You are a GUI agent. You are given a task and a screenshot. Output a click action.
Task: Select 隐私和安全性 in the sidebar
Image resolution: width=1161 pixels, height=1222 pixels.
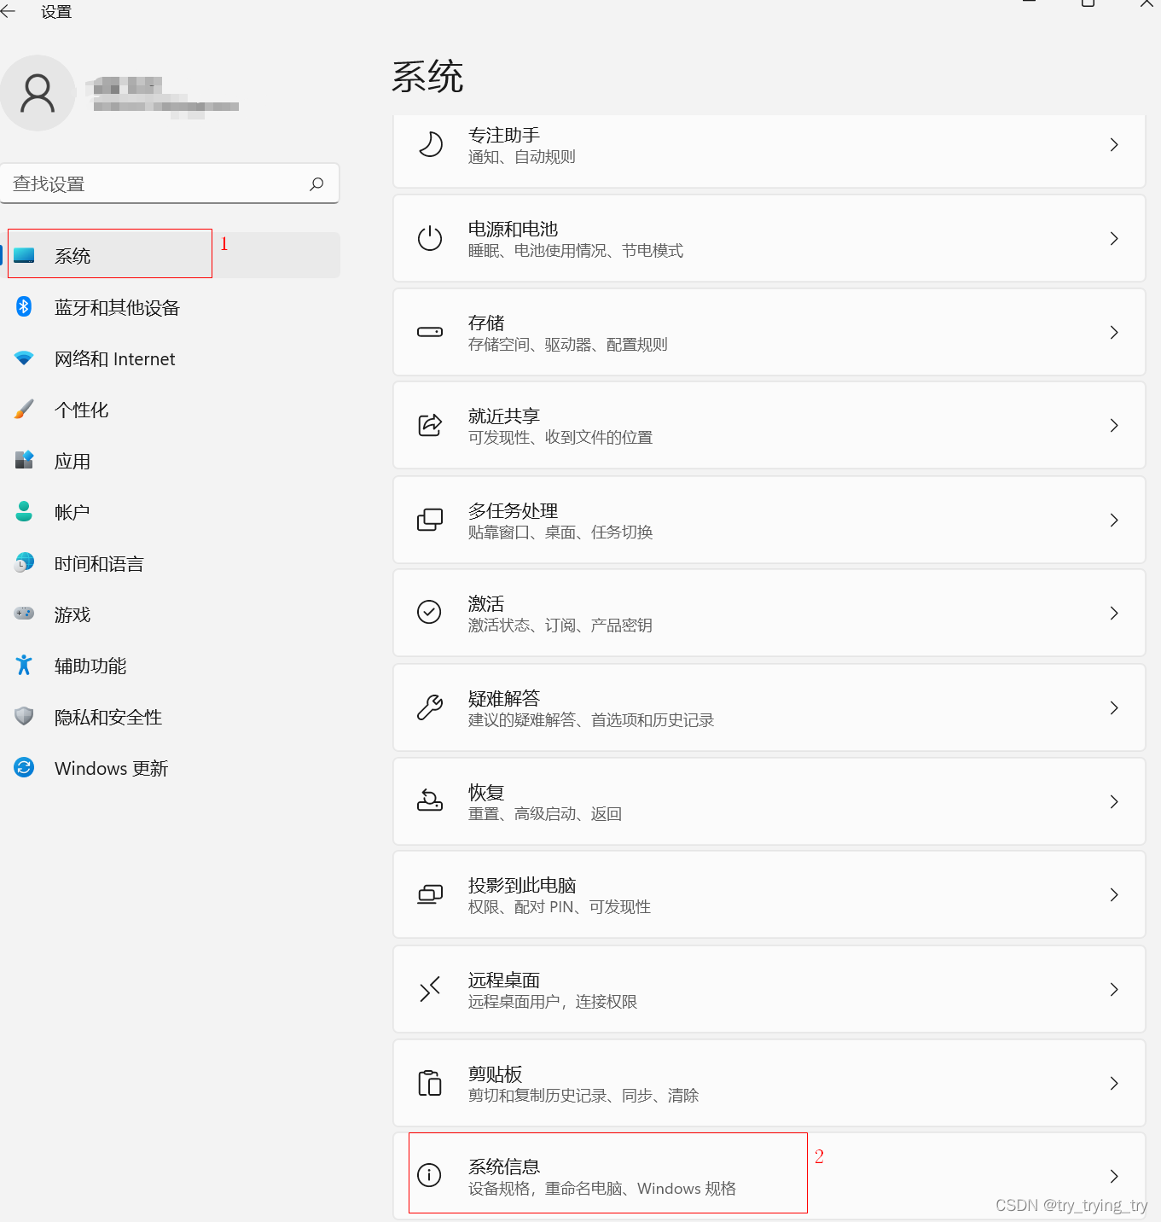pyautogui.click(x=107, y=717)
